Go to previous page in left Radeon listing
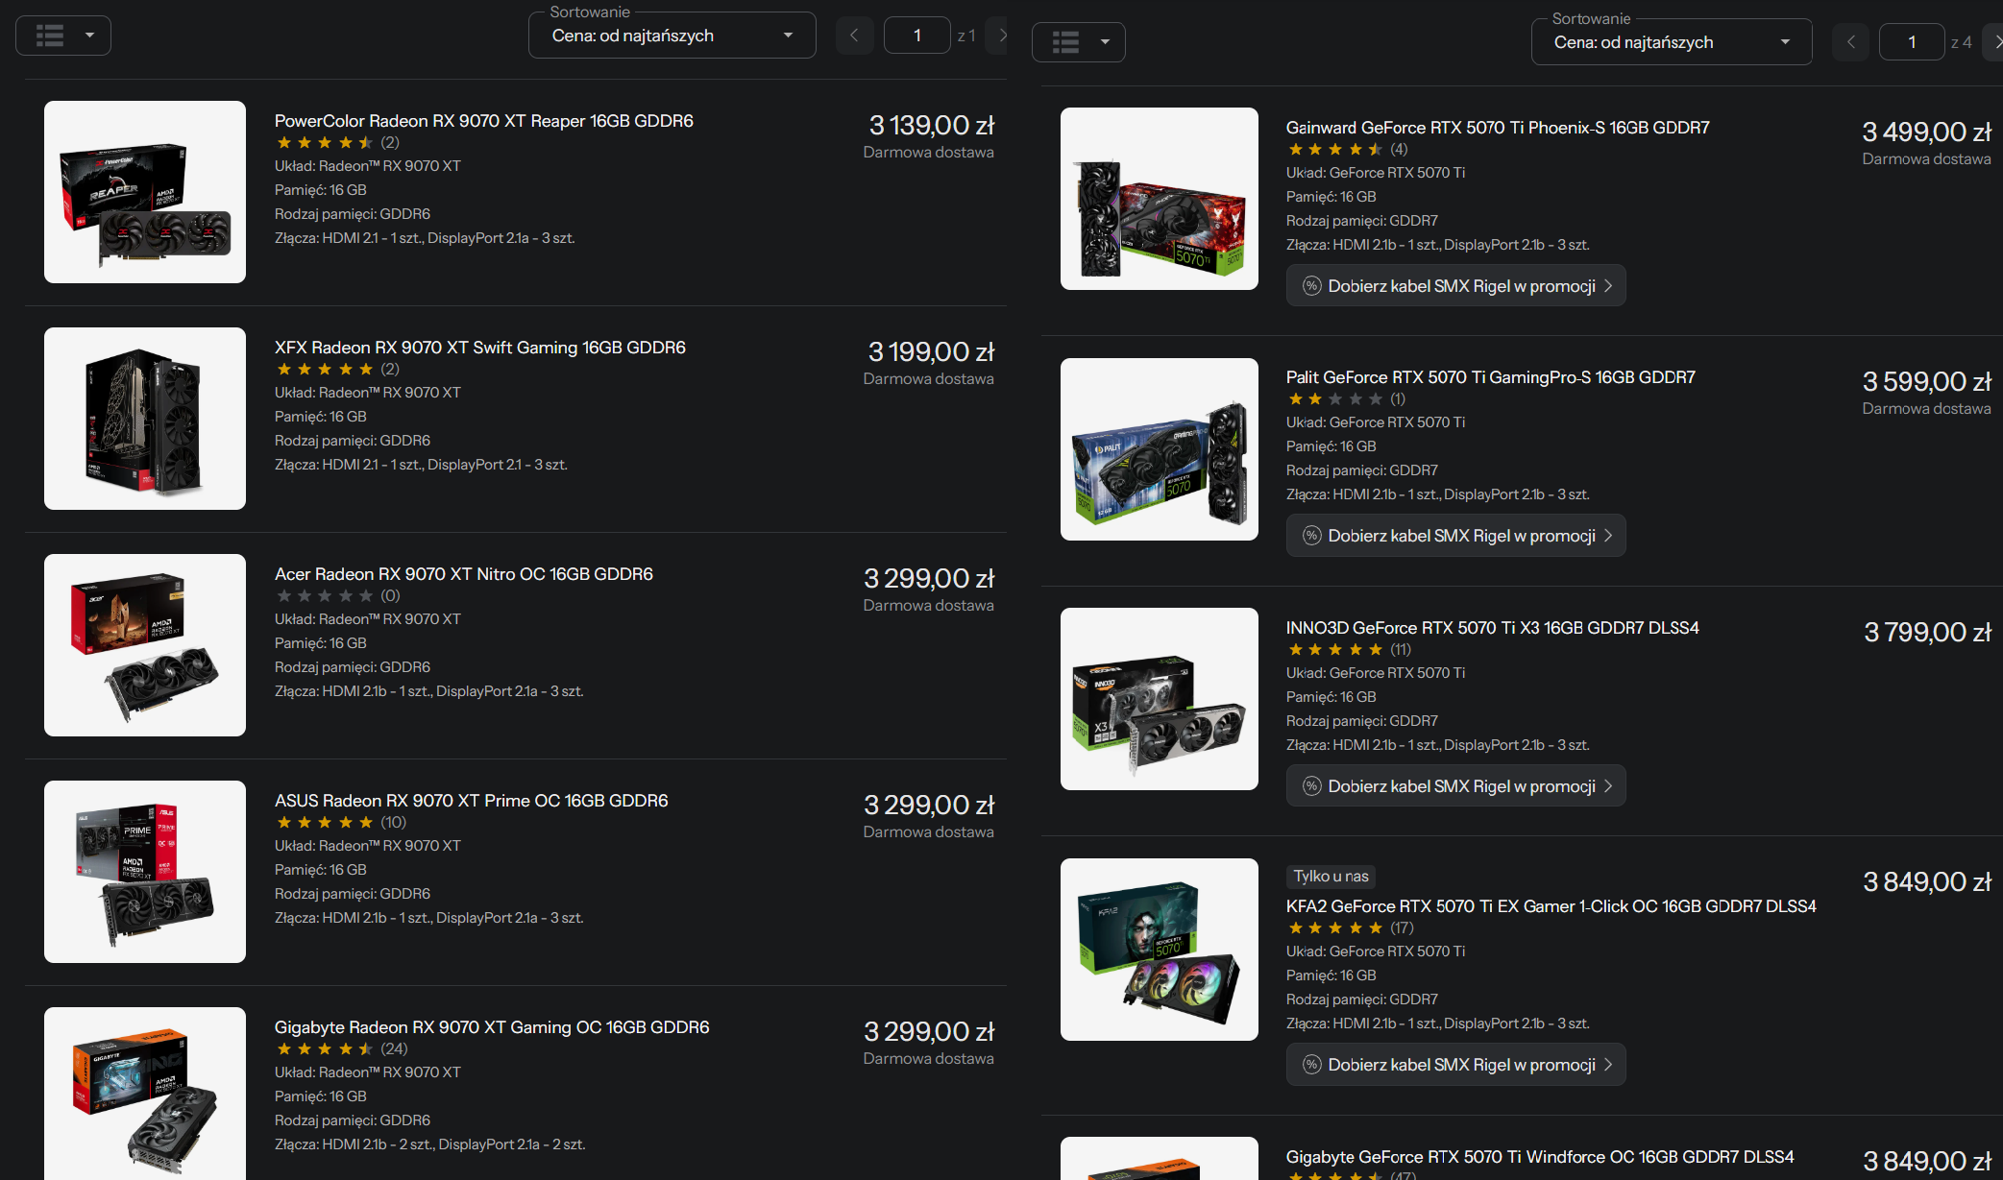The height and width of the screenshot is (1180, 2003). pos(854,36)
